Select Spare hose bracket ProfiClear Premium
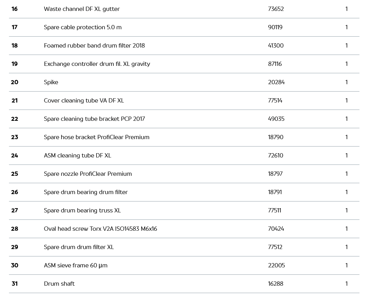Viewport: 384px width, 297px height. pyautogui.click(x=97, y=137)
